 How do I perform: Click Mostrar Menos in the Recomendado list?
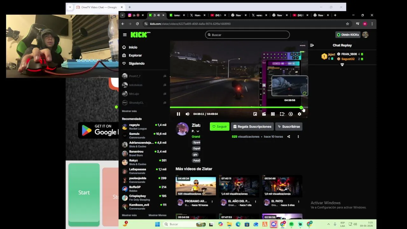point(157,215)
